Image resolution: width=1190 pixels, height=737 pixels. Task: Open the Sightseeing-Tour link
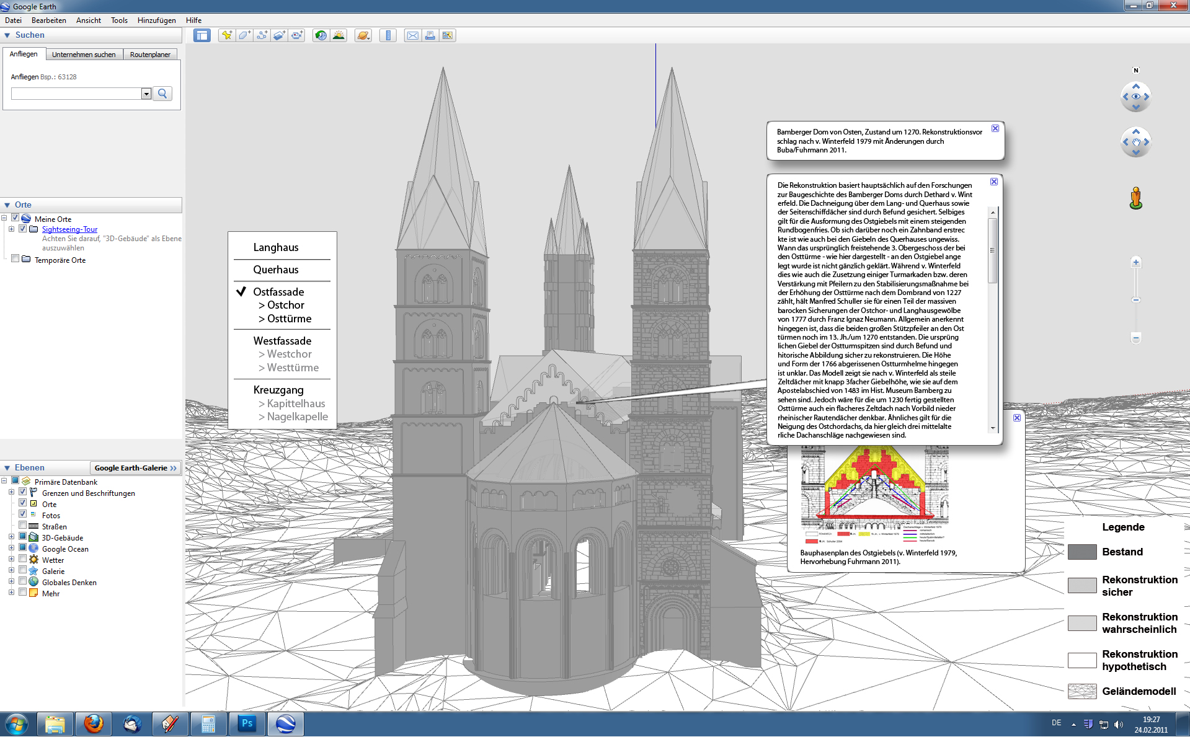click(x=69, y=229)
